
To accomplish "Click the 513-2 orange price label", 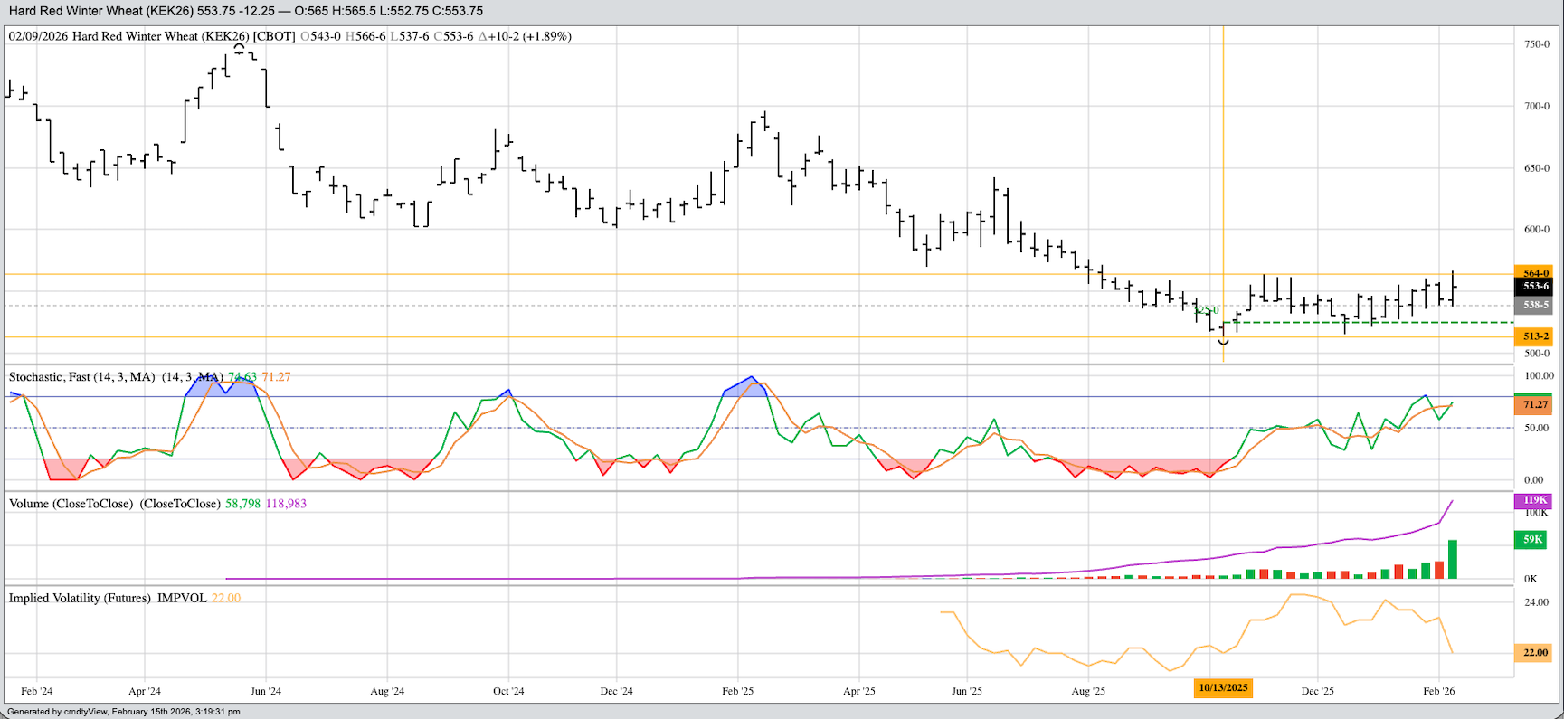I will pos(1535,336).
